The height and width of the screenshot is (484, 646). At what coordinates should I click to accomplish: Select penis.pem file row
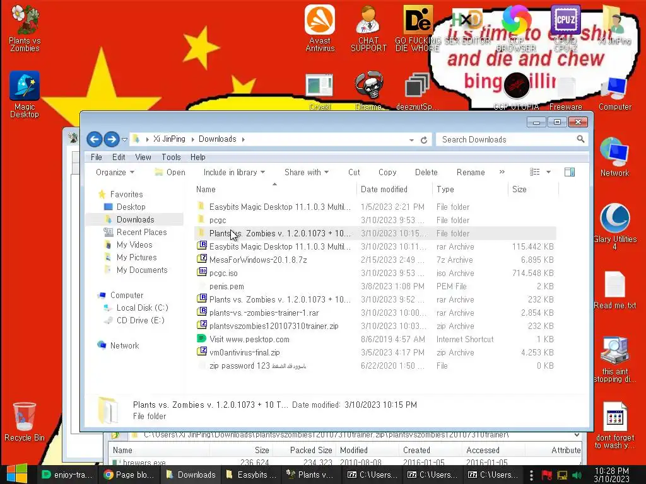click(x=375, y=286)
